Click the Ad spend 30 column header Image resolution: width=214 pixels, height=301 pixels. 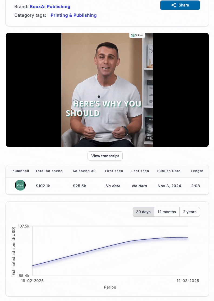pos(84,171)
